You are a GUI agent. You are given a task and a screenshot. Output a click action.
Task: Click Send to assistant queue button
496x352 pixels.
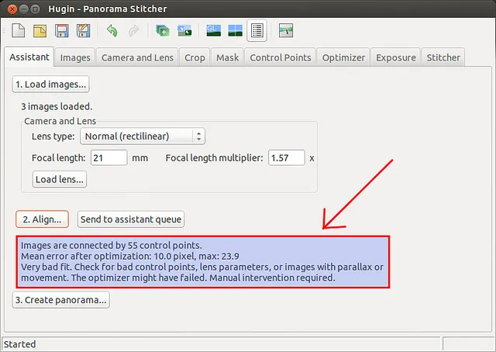131,219
